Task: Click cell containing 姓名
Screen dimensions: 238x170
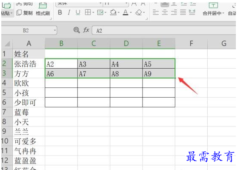Action: pyautogui.click(x=29, y=54)
